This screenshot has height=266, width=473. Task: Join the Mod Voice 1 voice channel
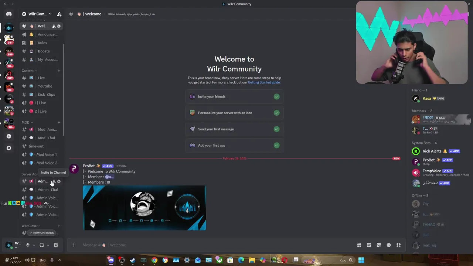[41, 154]
